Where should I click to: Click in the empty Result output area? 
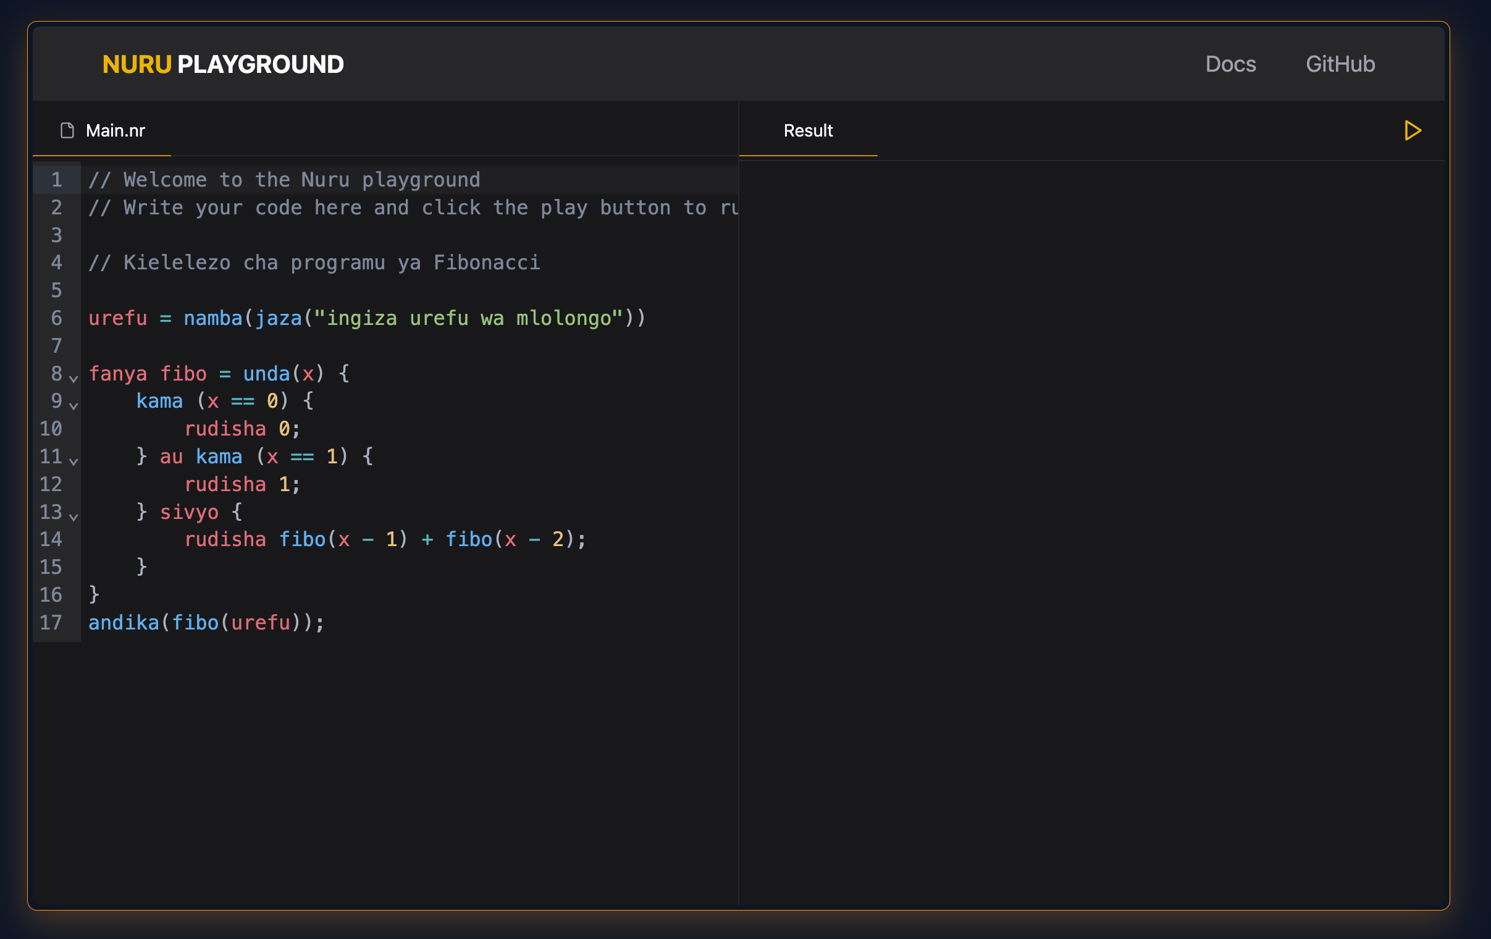point(1091,531)
